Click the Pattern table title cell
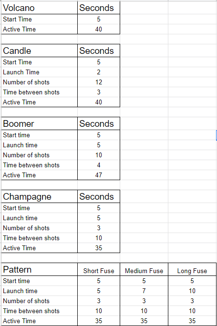Image resolution: width=217 pixels, height=326 pixels. [39, 270]
